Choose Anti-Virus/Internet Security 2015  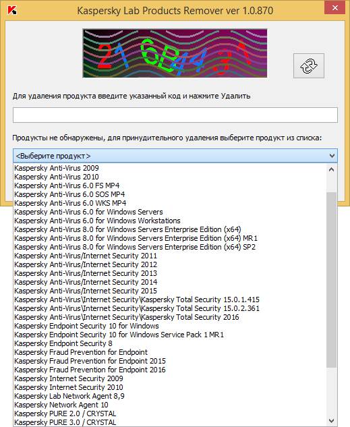coord(170,291)
